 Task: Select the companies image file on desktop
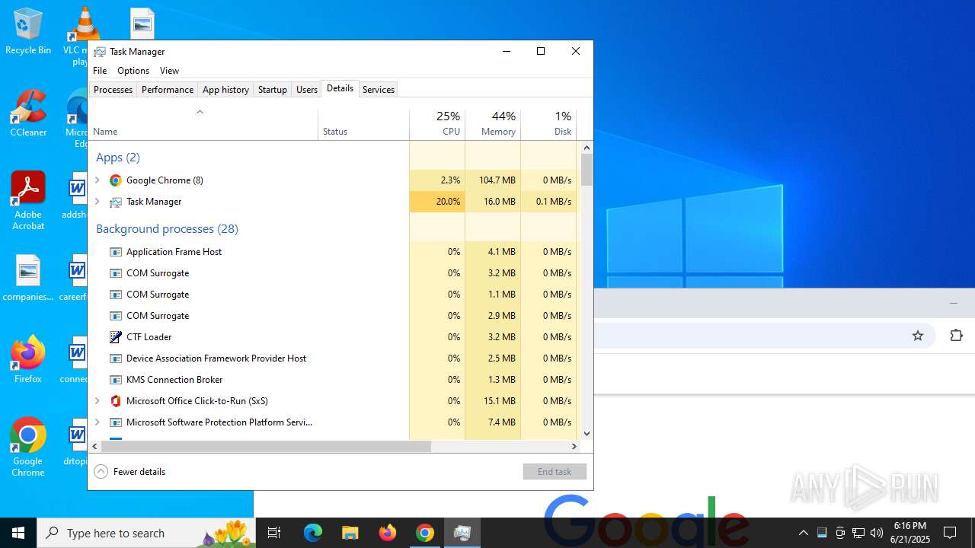pyautogui.click(x=28, y=277)
